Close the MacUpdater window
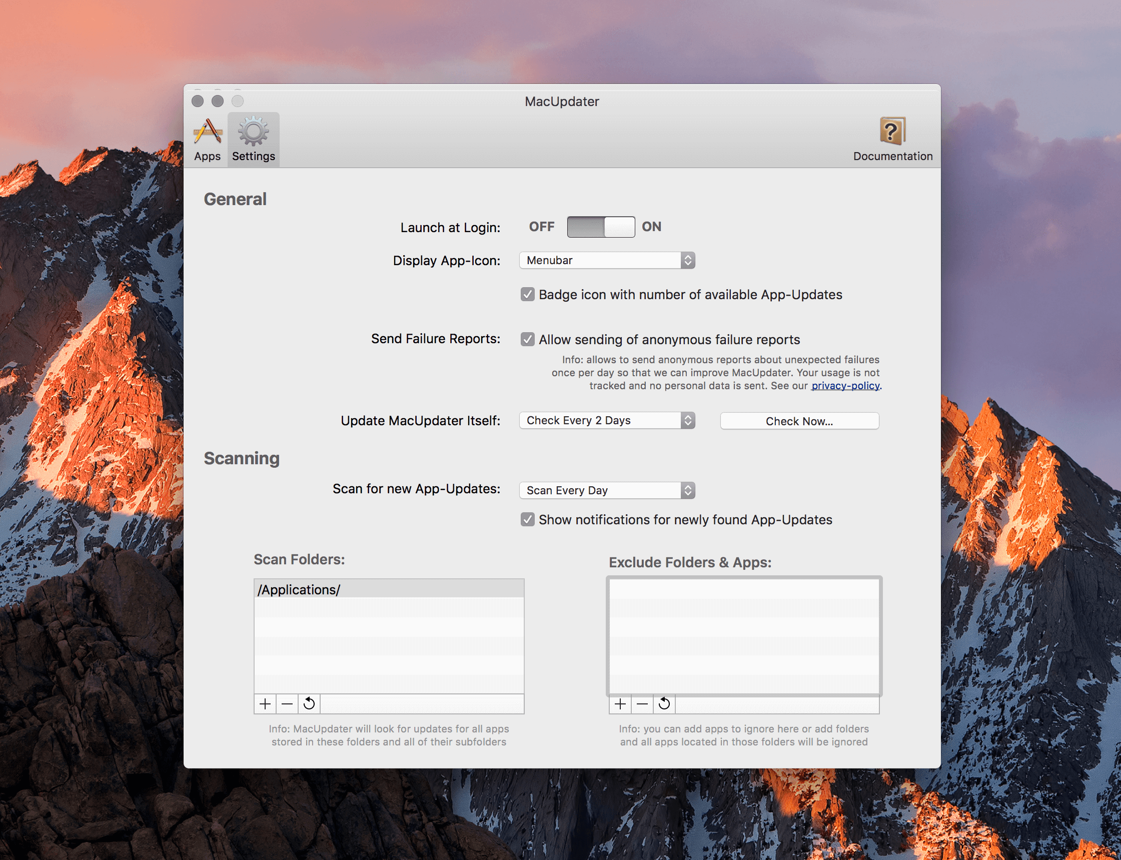Screen dimensions: 1121x860 coord(198,101)
